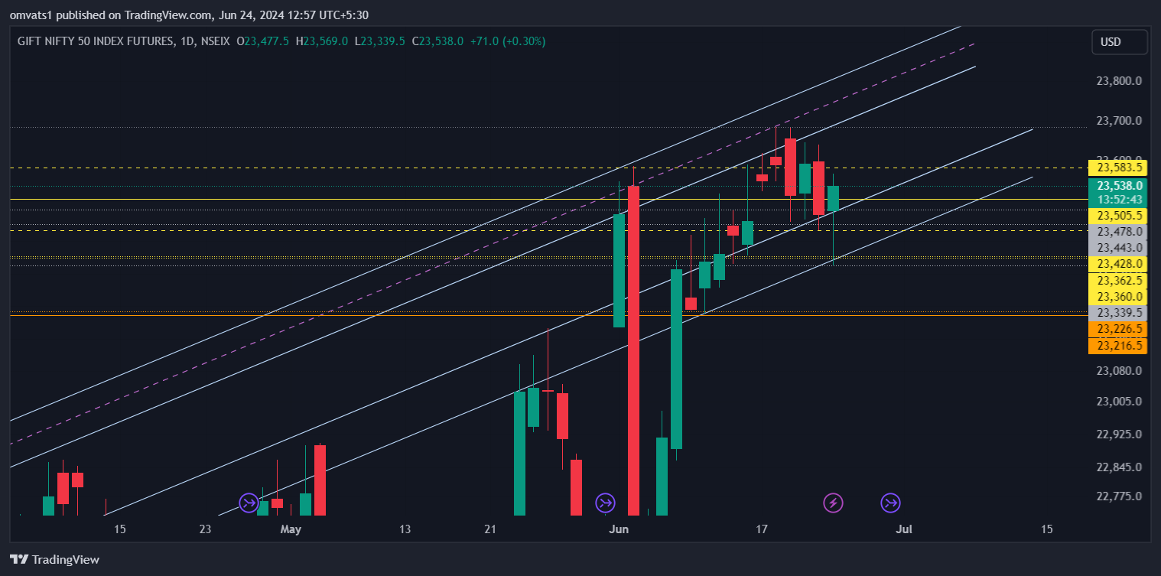Viewport: 1161px width, 576px height.
Task: Select the grey 23,339.5 price label
Action: (1117, 313)
